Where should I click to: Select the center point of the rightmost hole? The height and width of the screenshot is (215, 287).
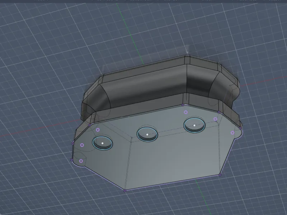[x=194, y=125]
